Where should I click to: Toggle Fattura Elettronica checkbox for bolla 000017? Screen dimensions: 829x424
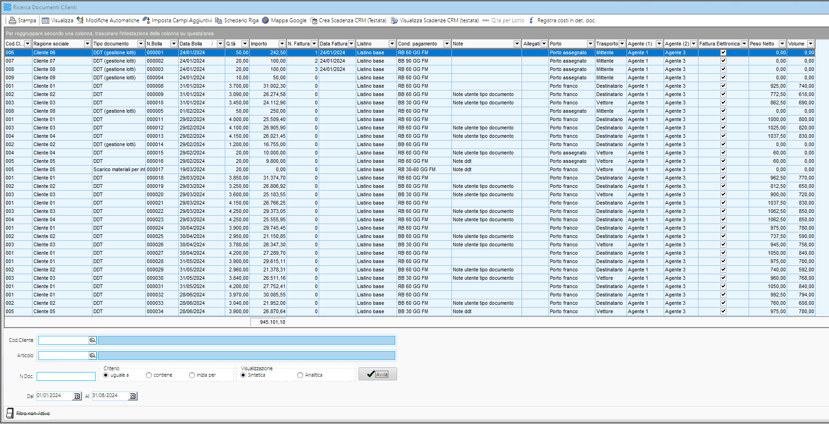coord(723,170)
